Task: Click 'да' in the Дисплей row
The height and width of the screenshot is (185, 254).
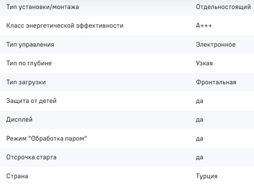Action: coord(200,120)
